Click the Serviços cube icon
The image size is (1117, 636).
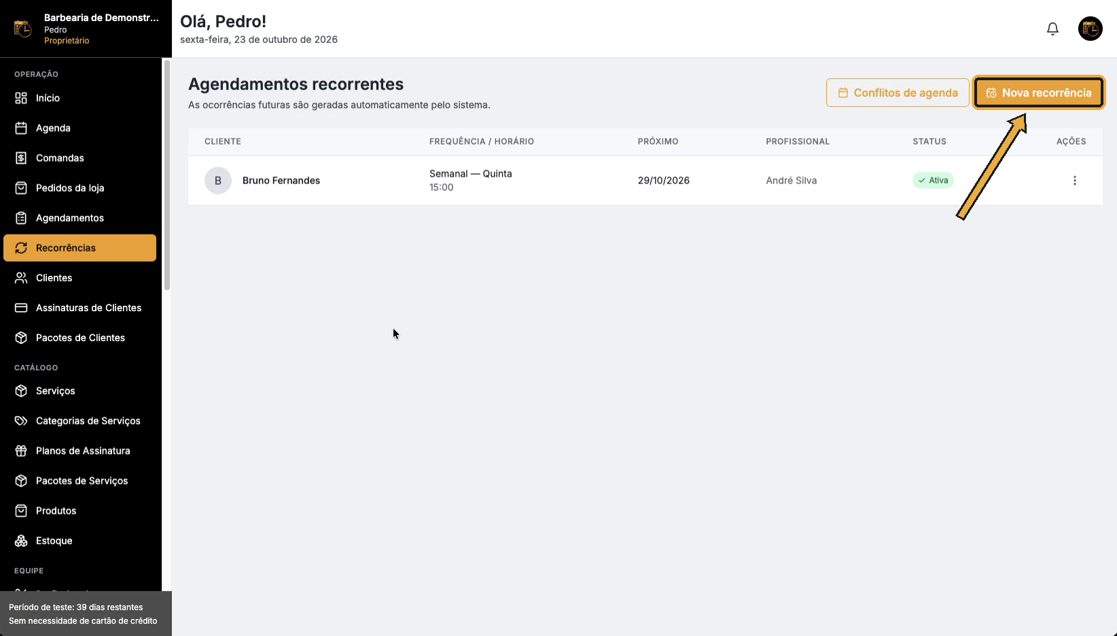tap(21, 391)
